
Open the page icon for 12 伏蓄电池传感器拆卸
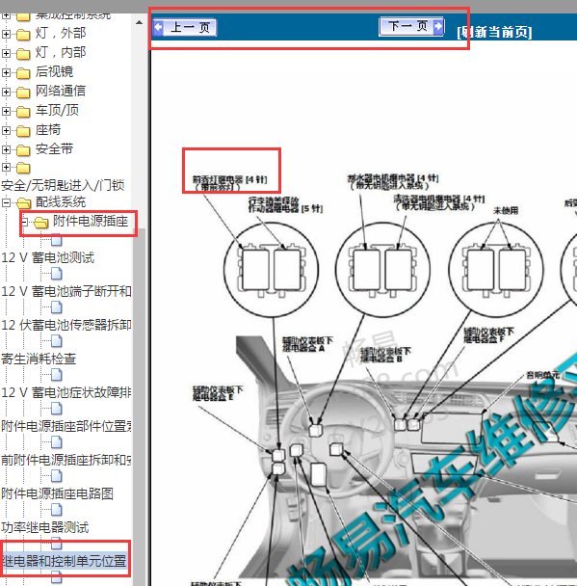click(x=57, y=307)
